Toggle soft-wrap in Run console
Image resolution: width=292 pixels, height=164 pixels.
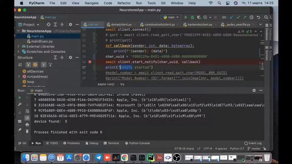point(27,111)
